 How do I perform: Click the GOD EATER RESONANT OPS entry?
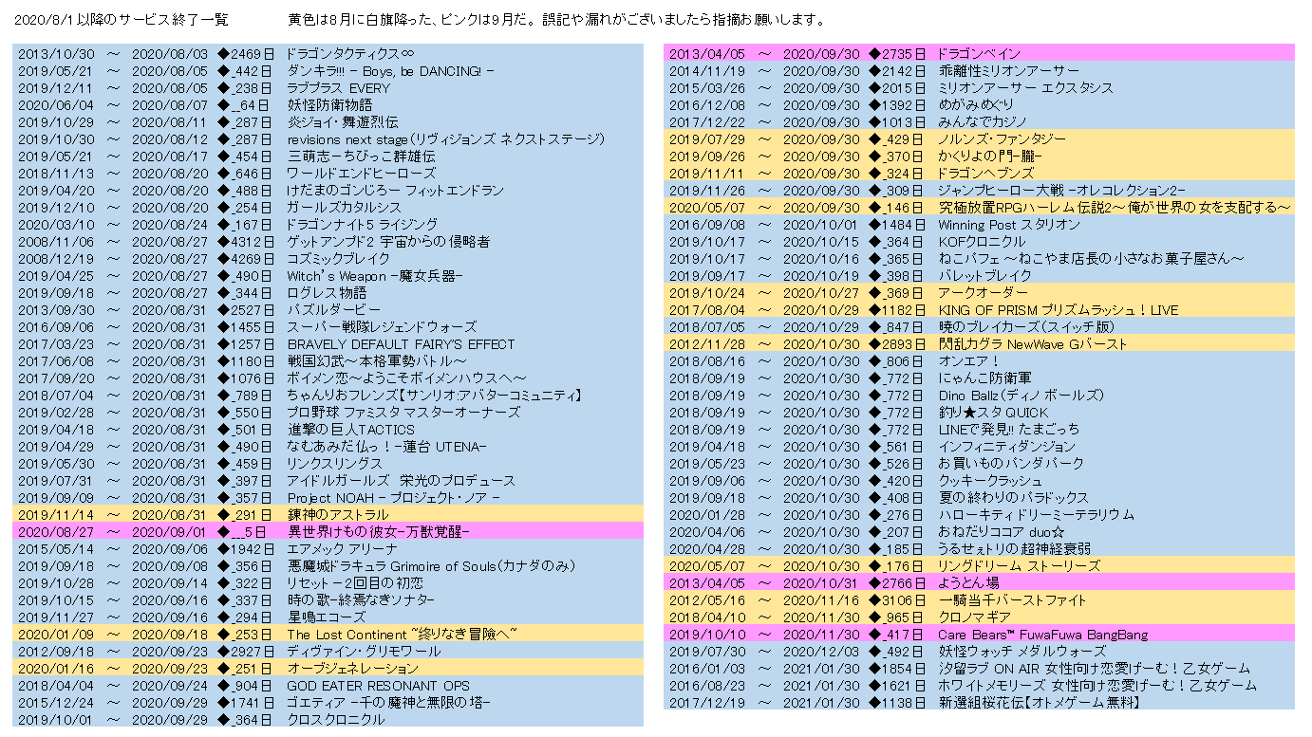coord(378,686)
